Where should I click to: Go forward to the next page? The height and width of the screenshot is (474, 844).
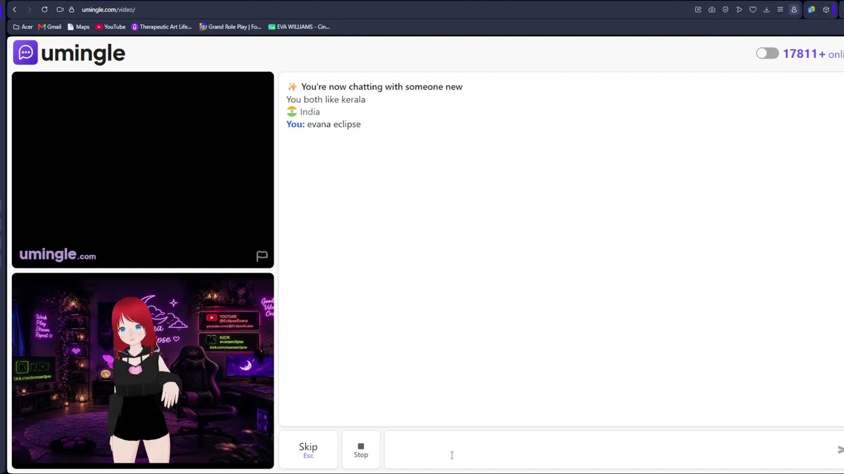(30, 9)
